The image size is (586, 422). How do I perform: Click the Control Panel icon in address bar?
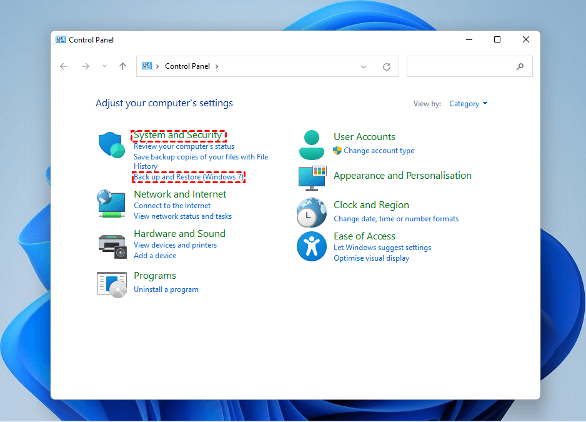147,66
